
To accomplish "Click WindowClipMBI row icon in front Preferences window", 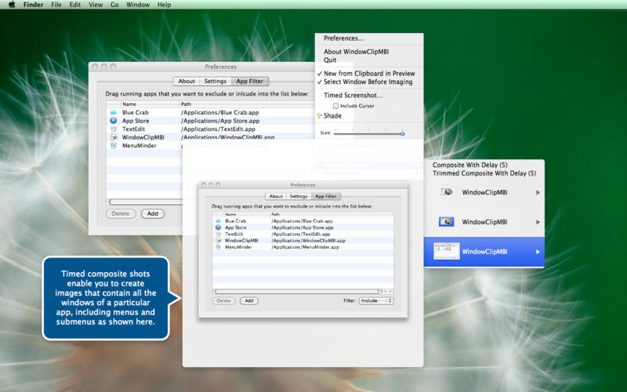I will 219,241.
